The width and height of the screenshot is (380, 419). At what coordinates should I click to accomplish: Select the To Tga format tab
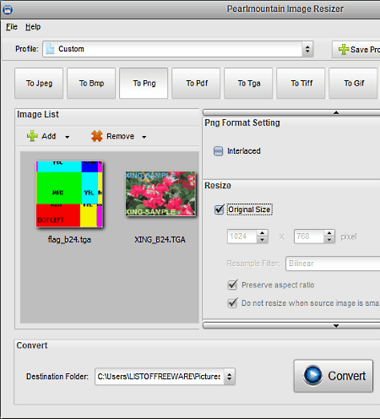tap(248, 83)
